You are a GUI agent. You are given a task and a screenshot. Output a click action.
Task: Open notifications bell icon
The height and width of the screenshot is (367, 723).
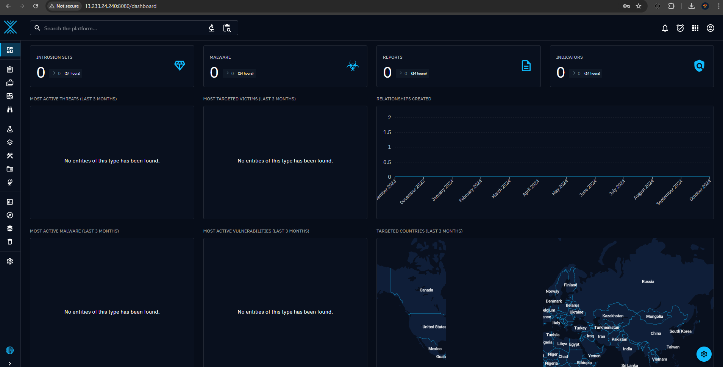click(665, 28)
